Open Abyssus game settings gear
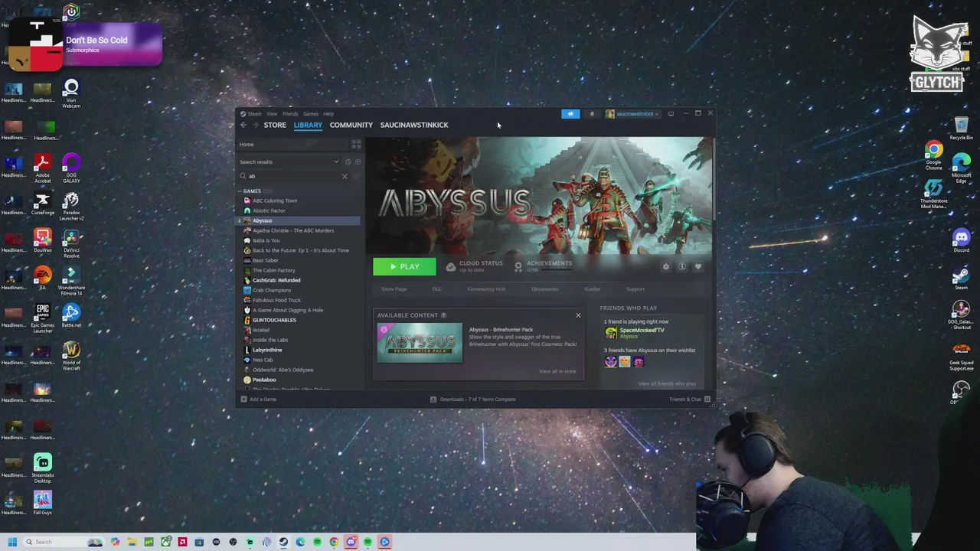The height and width of the screenshot is (551, 980). click(665, 266)
